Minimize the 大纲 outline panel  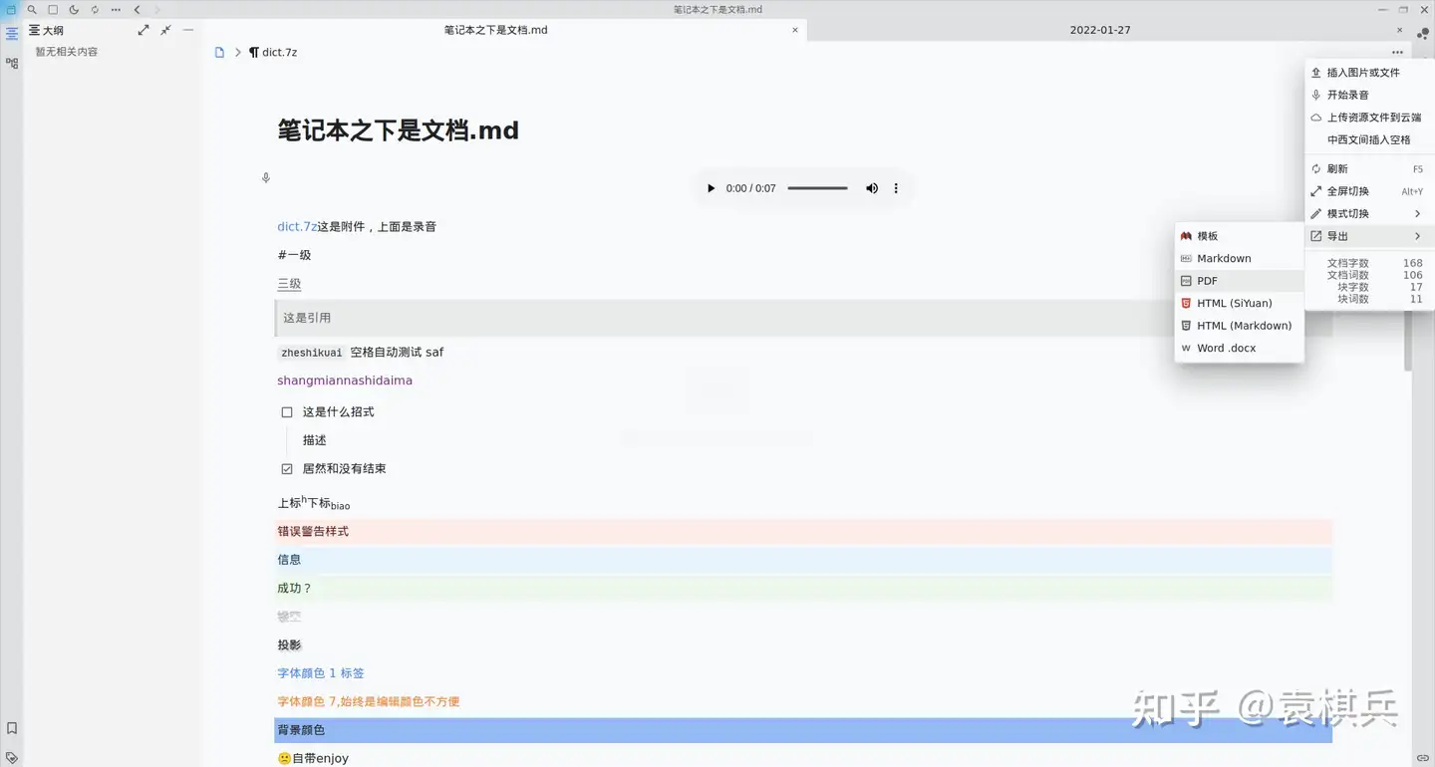click(187, 30)
